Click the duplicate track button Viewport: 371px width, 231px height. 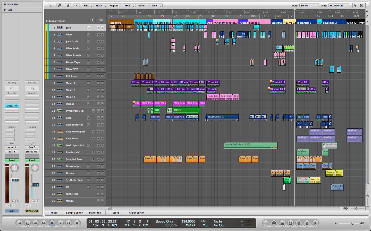click(101, 20)
